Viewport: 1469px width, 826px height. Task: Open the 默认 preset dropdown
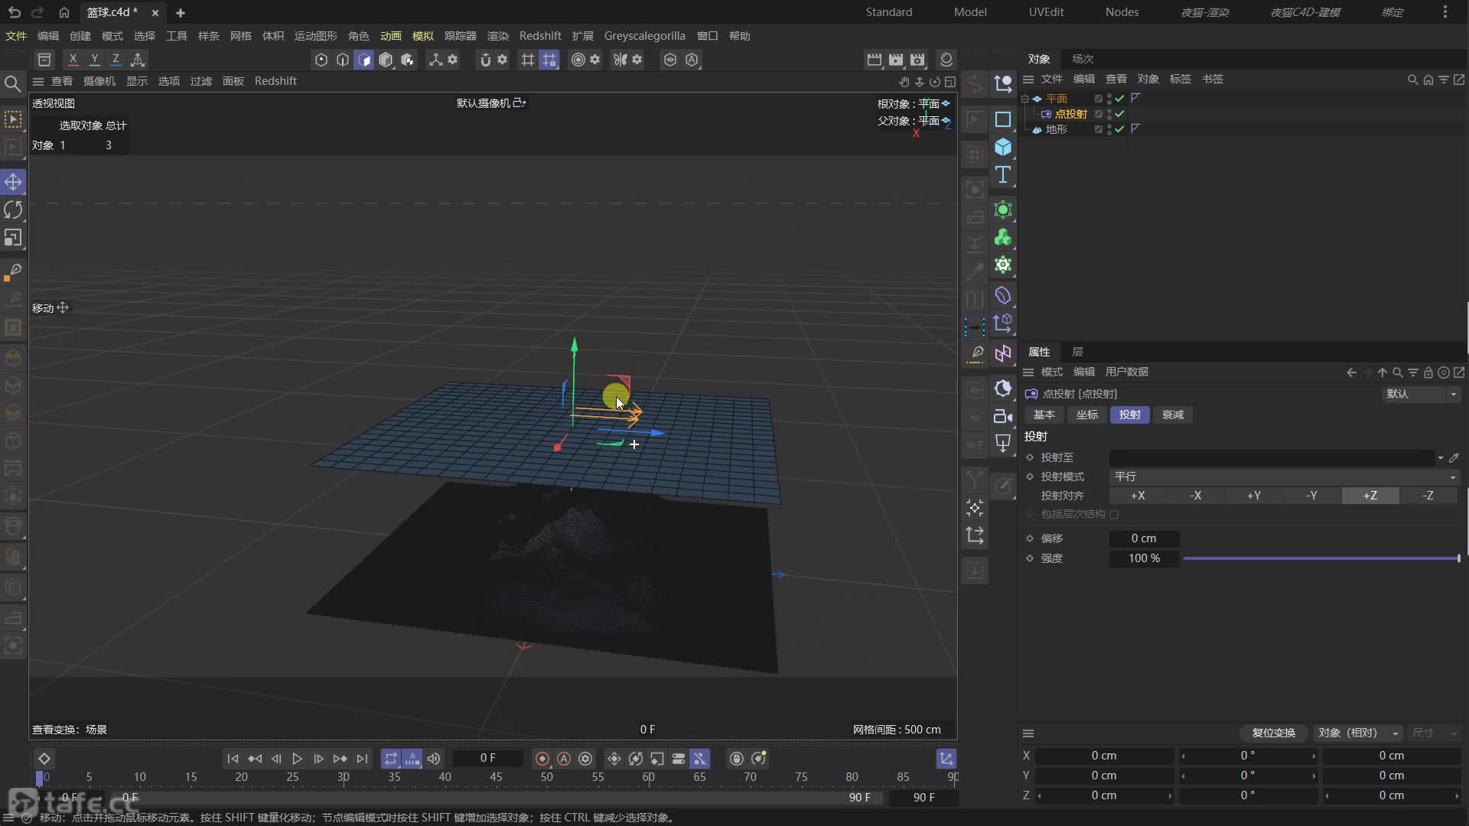1422,394
